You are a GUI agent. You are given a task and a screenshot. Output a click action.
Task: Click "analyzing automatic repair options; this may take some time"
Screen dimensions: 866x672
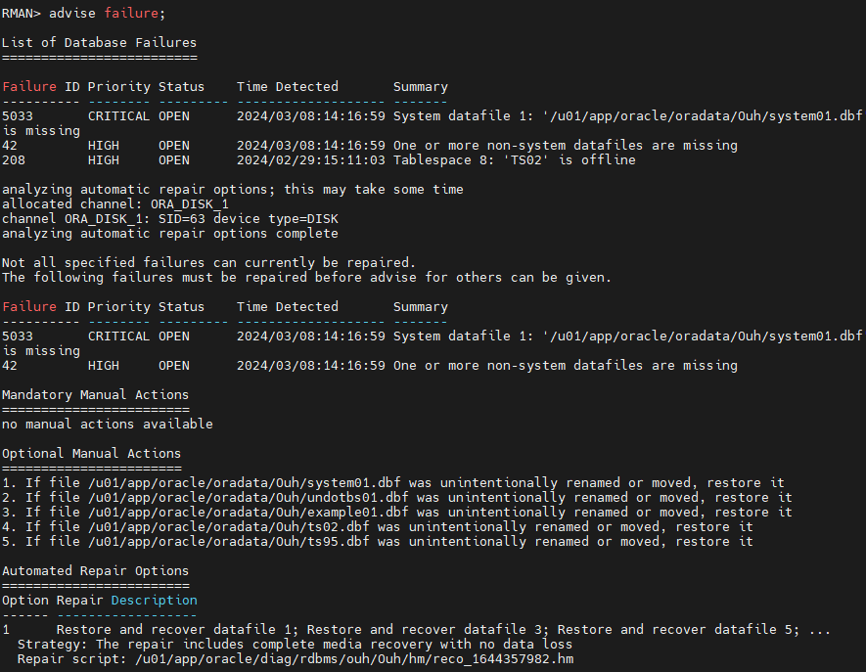233,190
